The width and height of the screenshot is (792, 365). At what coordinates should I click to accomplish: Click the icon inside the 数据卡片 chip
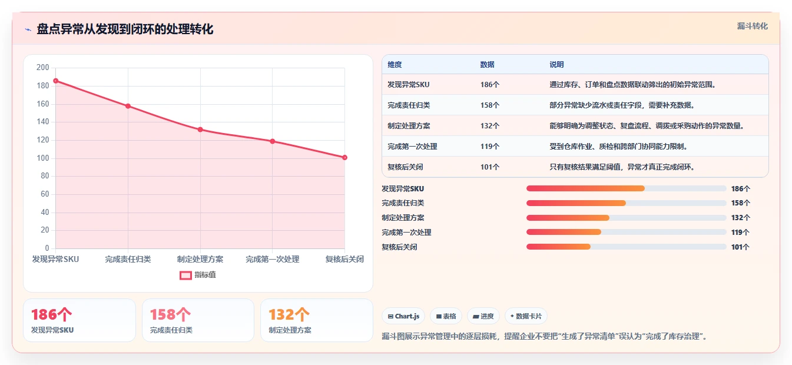(512, 316)
